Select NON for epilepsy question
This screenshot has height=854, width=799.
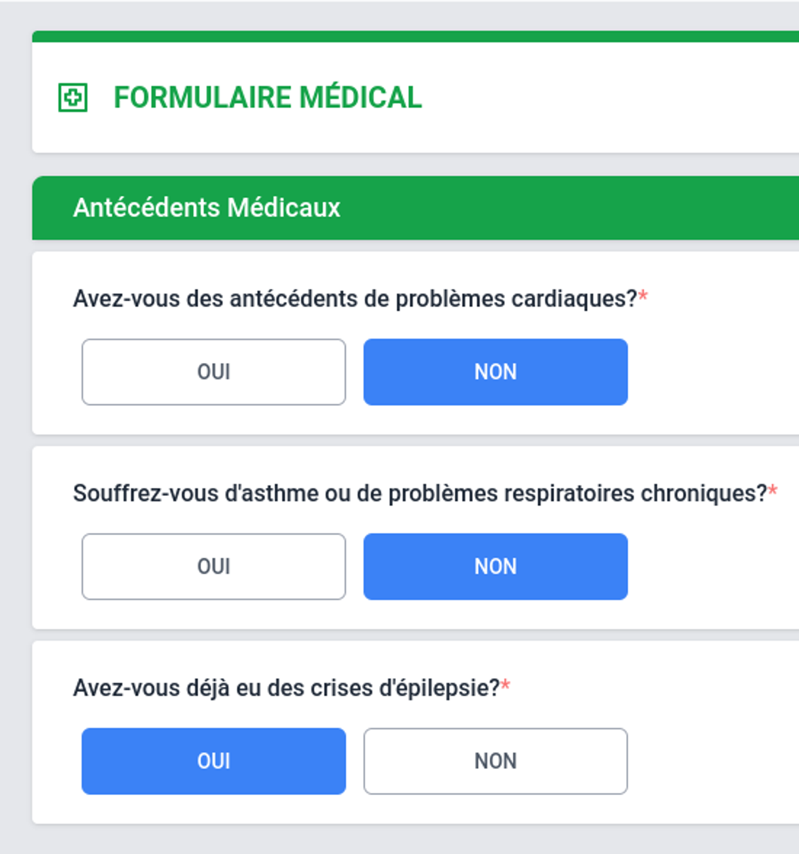point(495,761)
